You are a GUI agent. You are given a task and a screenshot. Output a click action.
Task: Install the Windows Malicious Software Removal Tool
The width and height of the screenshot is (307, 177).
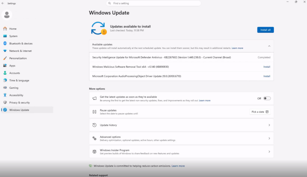click(267, 66)
